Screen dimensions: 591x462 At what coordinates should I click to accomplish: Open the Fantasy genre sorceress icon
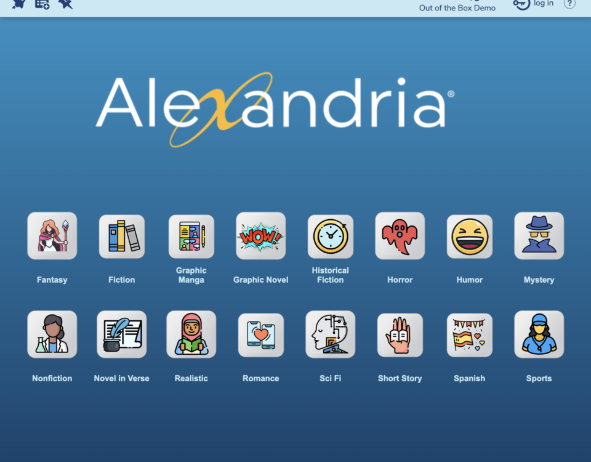52,236
